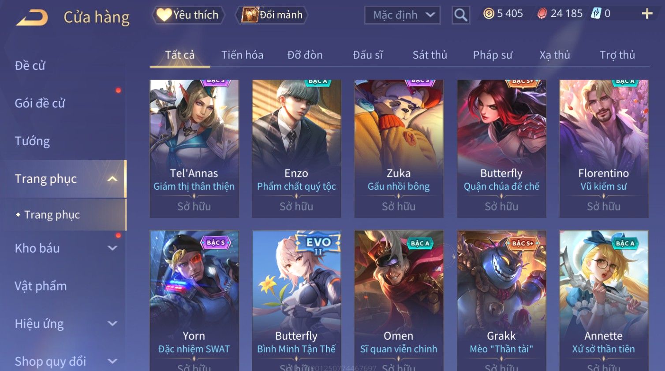Viewport: 665px width, 371px height.
Task: Tap the plus icon to add currency
Action: point(647,14)
